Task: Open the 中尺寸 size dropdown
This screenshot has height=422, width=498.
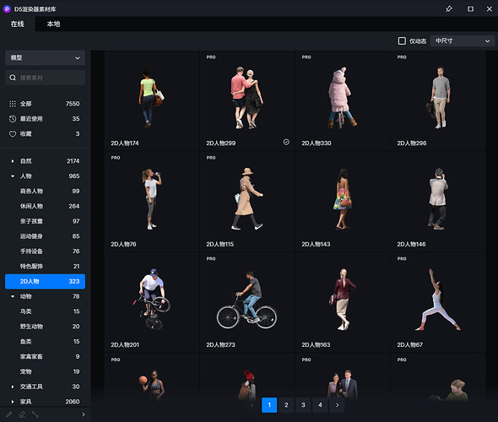Action: click(462, 41)
